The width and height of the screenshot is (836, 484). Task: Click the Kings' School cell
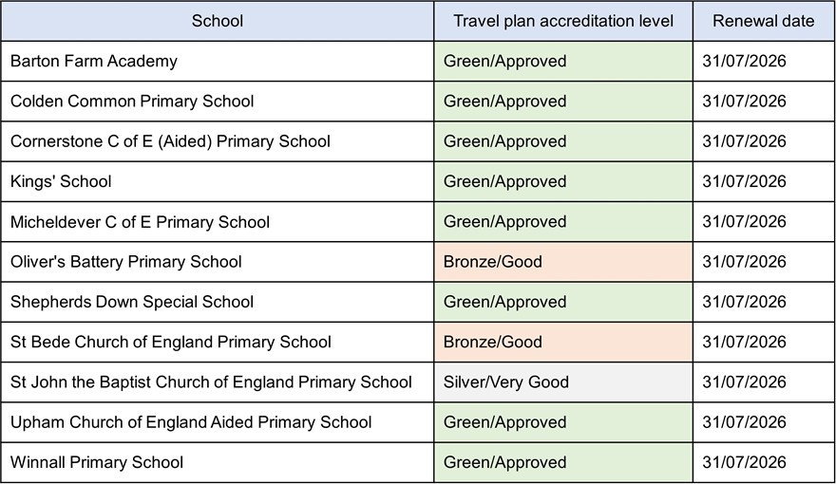coord(61,181)
